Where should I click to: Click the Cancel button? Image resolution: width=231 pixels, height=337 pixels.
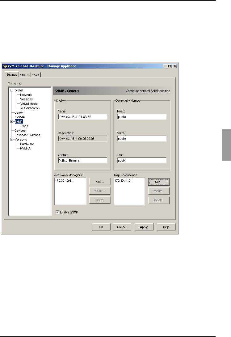(122, 227)
